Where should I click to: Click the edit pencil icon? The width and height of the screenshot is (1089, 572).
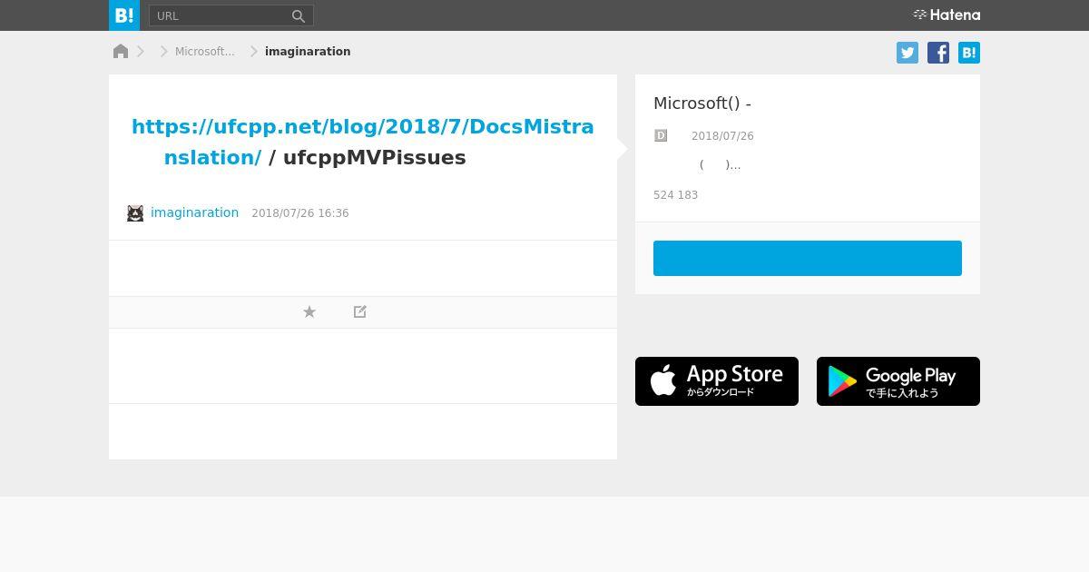click(360, 311)
